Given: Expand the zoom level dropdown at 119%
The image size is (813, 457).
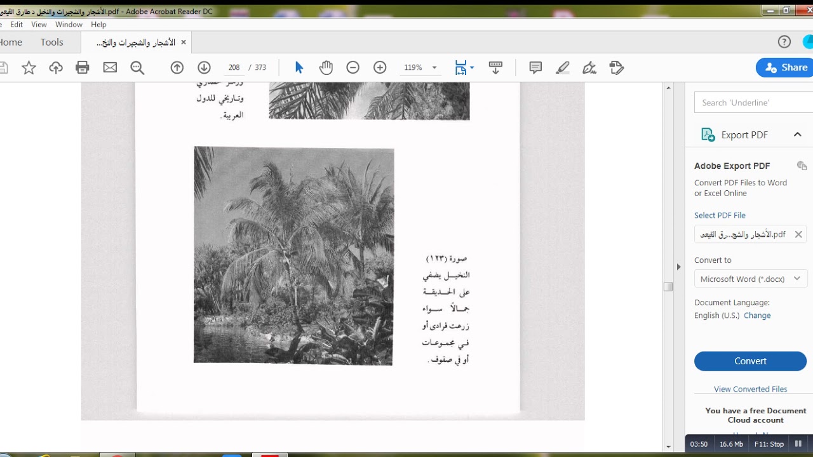Looking at the screenshot, I should 434,67.
